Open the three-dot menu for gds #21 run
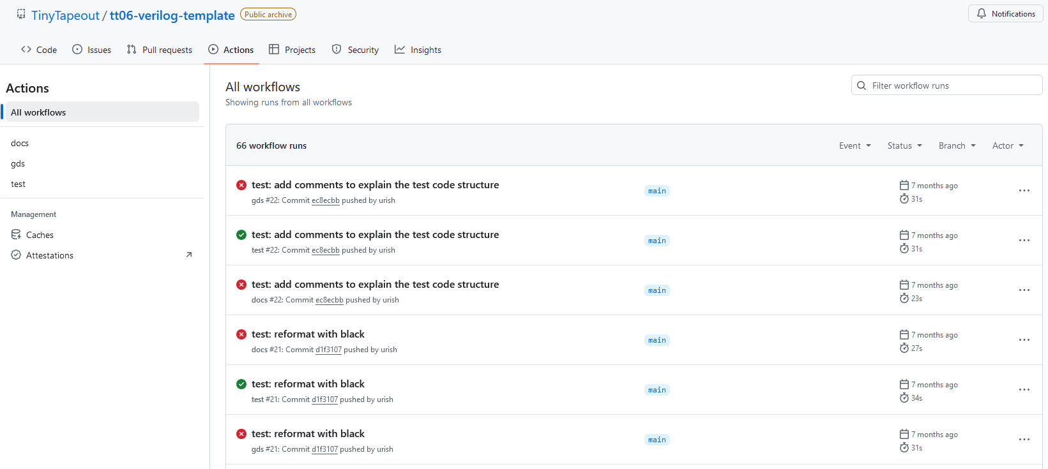 point(1024,440)
